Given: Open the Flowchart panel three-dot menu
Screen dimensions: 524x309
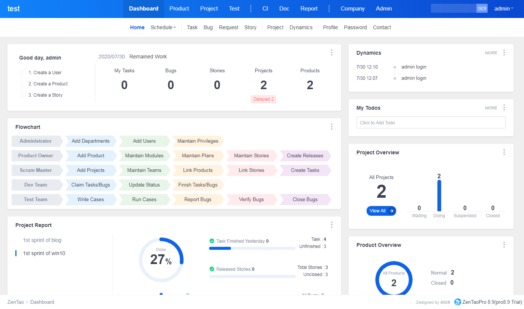Looking at the screenshot, I should click(332, 127).
